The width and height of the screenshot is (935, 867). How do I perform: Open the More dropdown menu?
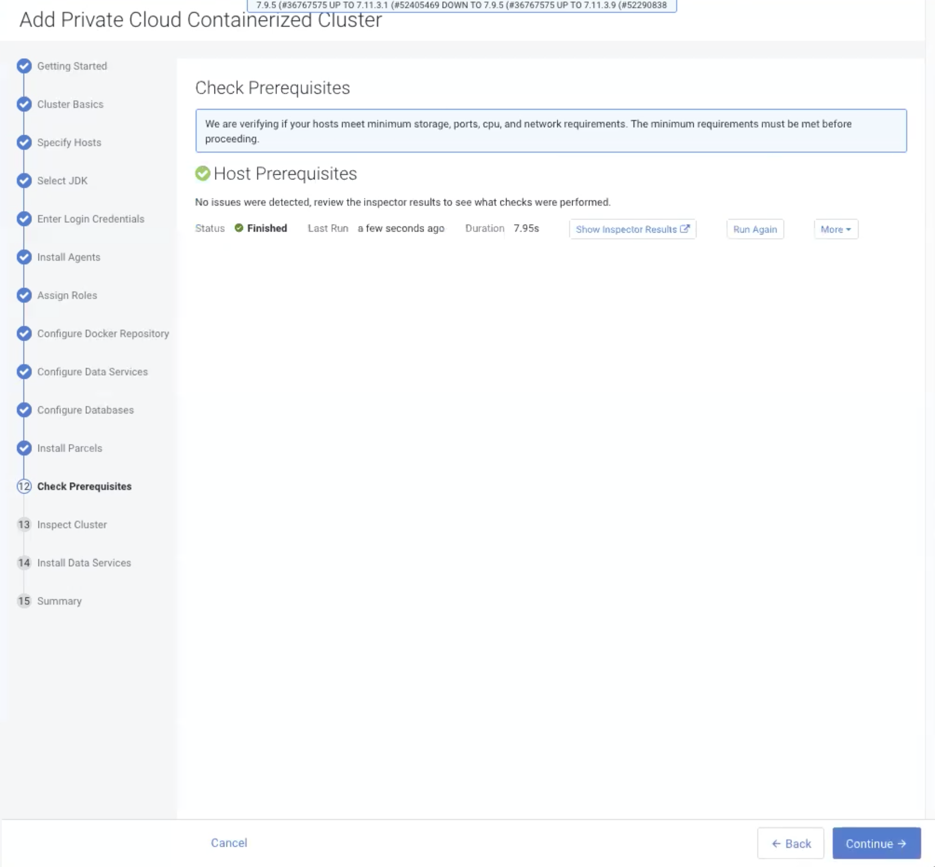[836, 229]
